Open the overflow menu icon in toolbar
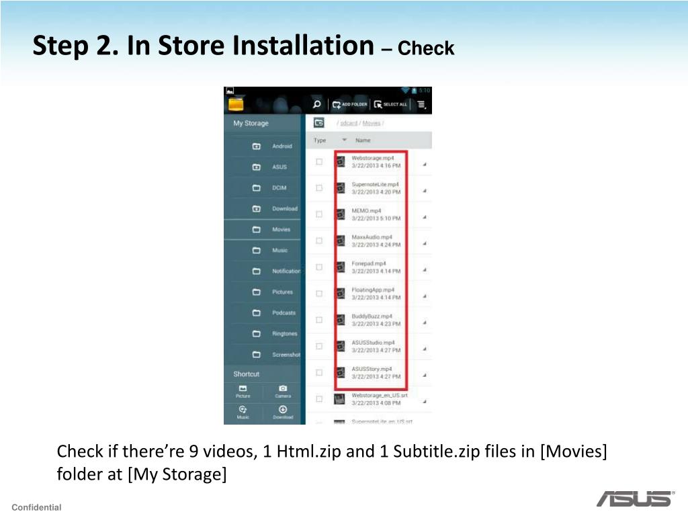The image size is (688, 516). pyautogui.click(x=421, y=104)
